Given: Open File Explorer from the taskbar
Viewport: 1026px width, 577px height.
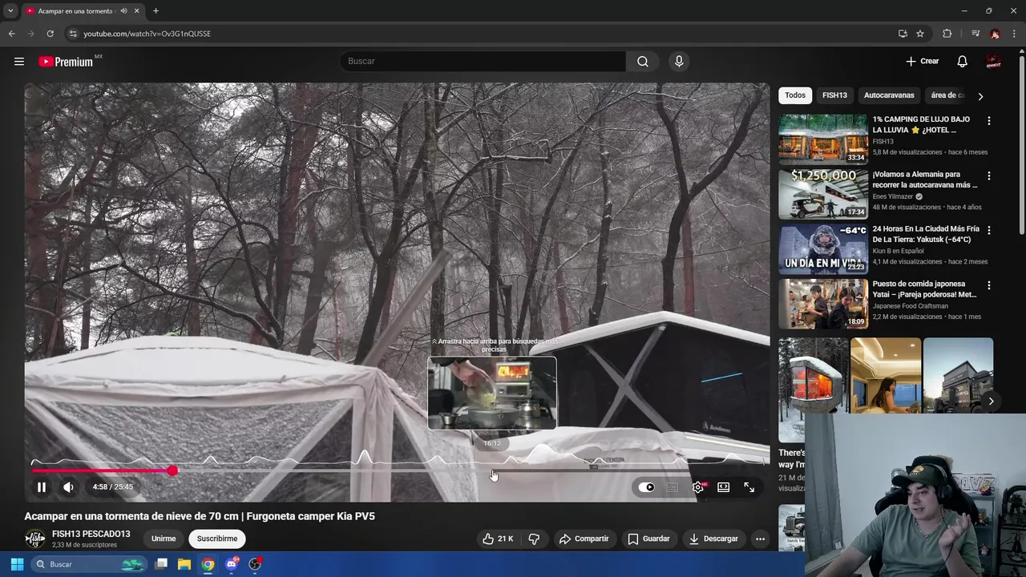Looking at the screenshot, I should pos(184,564).
